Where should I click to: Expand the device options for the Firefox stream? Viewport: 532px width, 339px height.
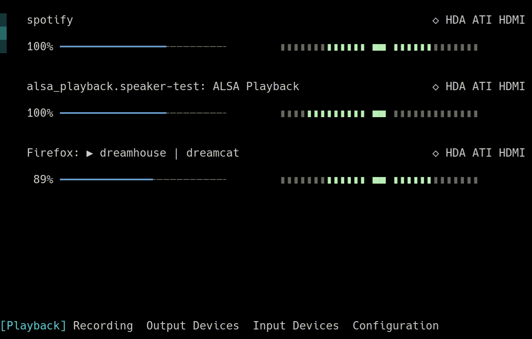point(436,153)
